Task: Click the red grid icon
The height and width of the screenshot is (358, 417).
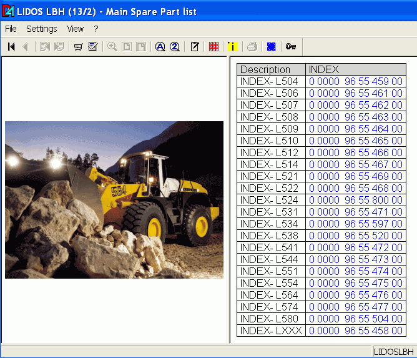Action: point(213,47)
